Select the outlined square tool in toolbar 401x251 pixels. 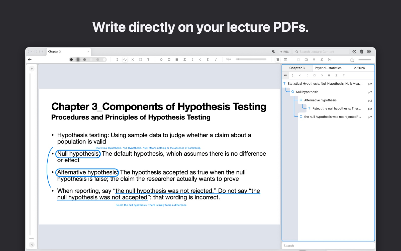169,59
